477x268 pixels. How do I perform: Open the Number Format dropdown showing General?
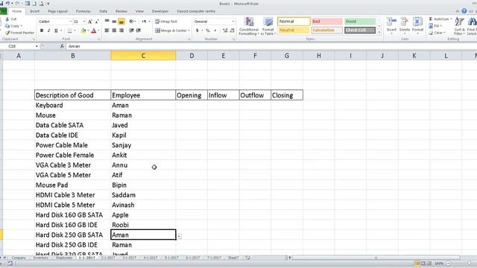click(233, 22)
